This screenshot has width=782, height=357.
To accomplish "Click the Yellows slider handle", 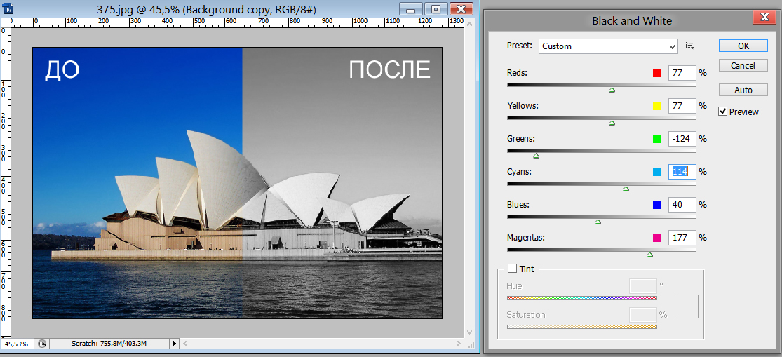I will click(612, 123).
